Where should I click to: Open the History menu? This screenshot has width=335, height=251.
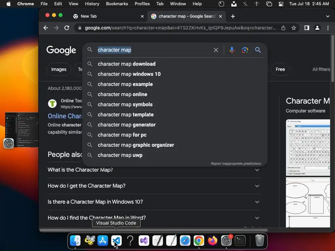click(92, 4)
